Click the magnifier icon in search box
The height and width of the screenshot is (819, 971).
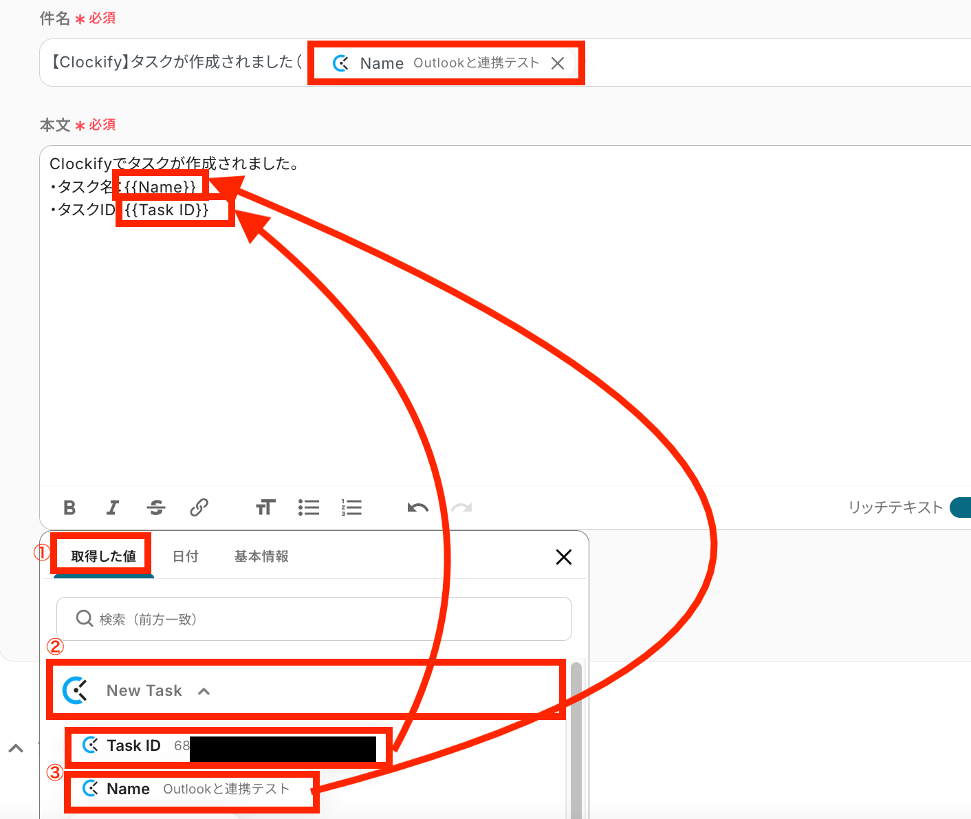[x=85, y=619]
